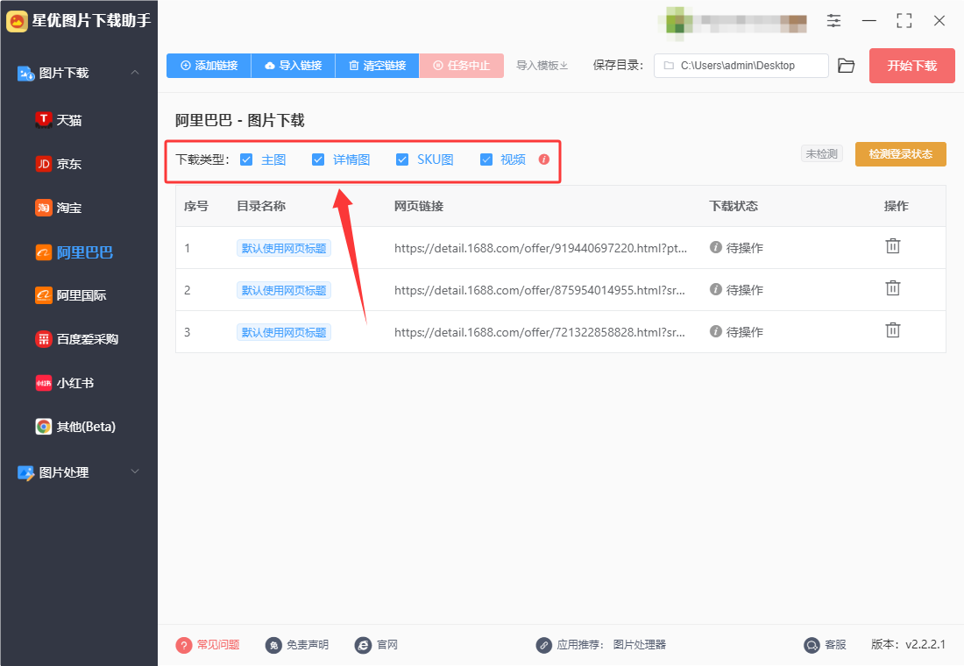Close the application window

coord(939,21)
